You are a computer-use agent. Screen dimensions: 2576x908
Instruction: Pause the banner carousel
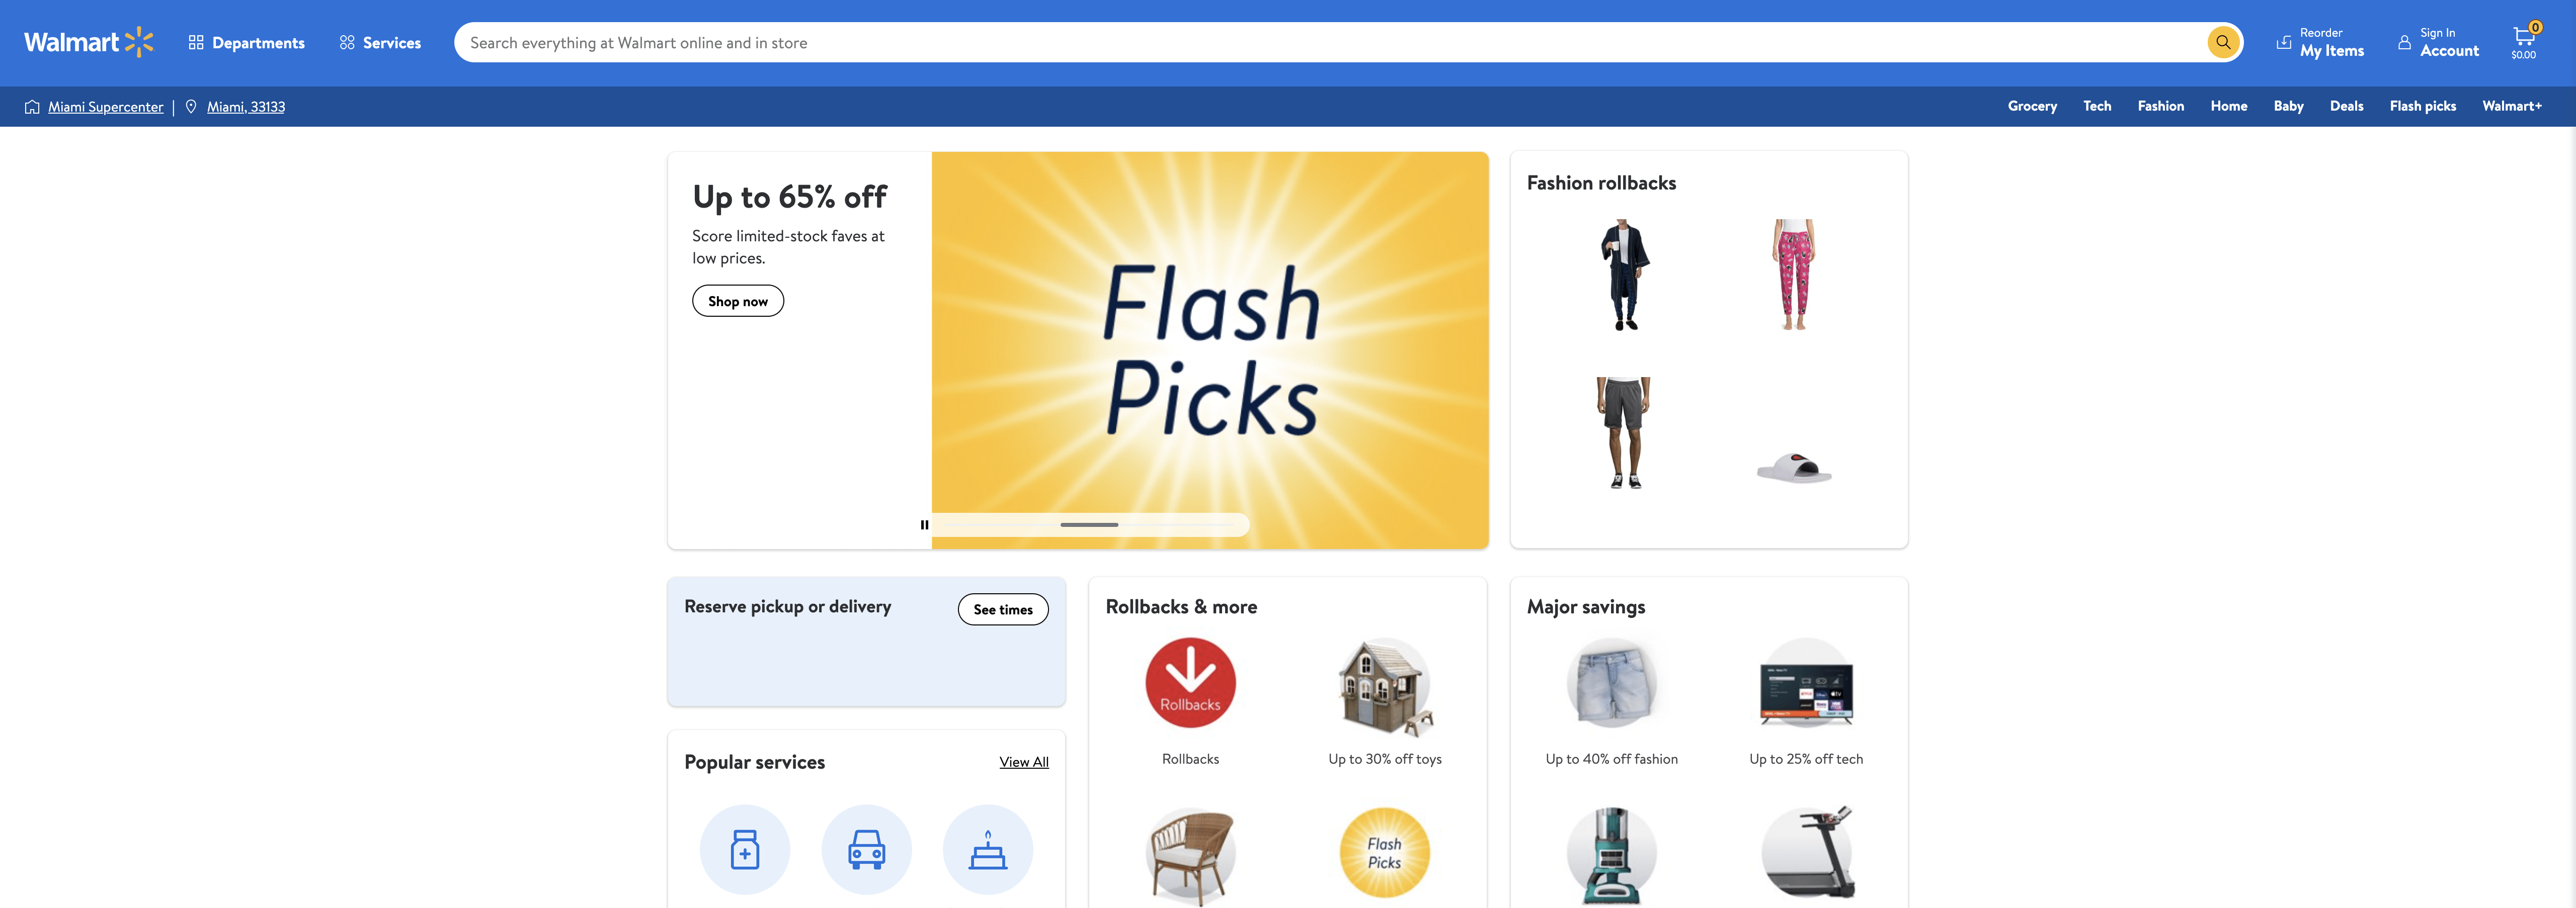click(924, 524)
